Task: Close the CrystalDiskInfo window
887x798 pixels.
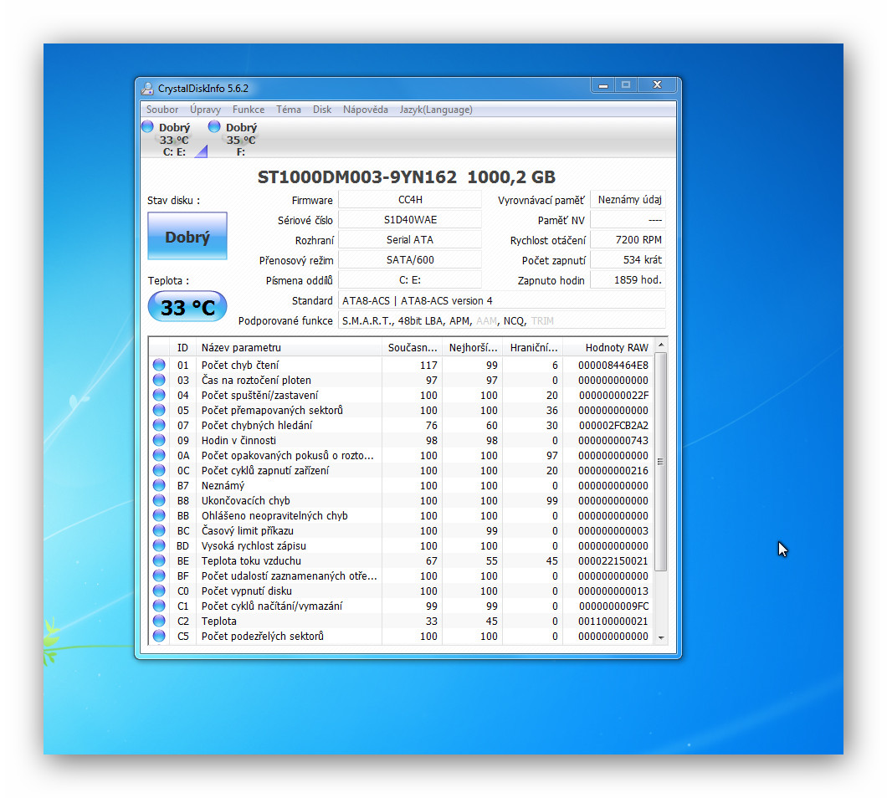Action: 658,84
